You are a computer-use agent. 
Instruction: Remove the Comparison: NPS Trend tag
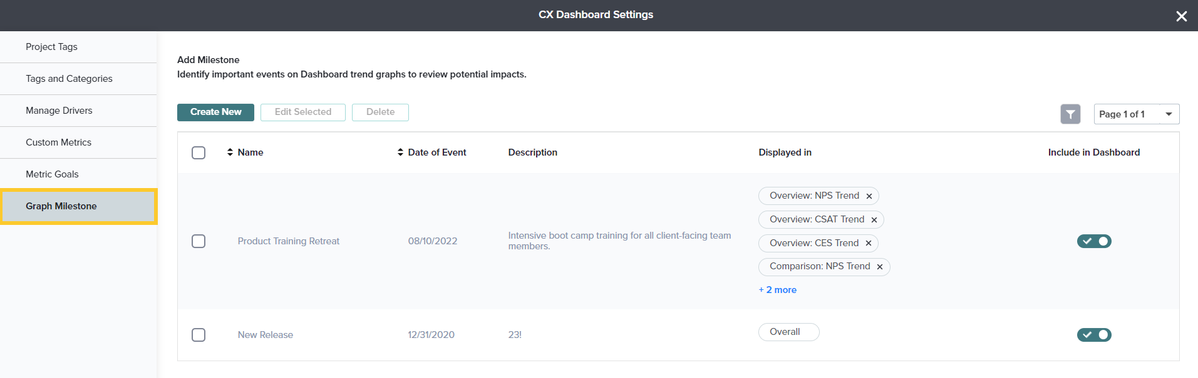click(x=879, y=267)
